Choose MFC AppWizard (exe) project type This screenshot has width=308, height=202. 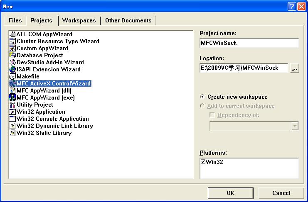46,97
